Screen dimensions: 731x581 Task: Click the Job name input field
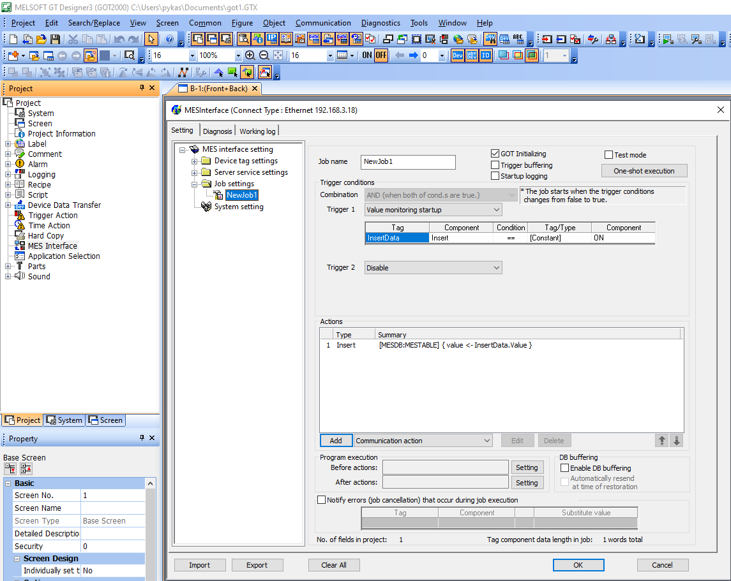pyautogui.click(x=408, y=162)
